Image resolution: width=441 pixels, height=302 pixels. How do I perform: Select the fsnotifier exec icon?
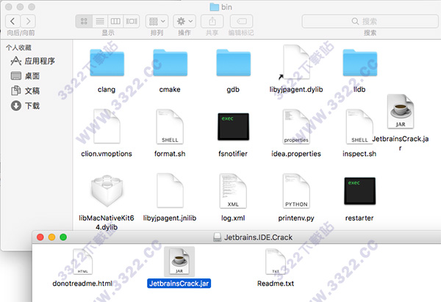tap(233, 127)
